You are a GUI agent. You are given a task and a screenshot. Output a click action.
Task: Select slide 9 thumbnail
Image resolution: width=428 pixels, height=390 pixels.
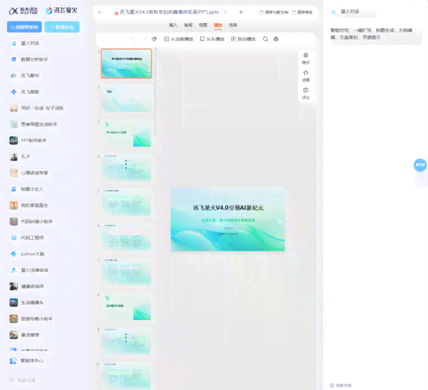point(126,341)
